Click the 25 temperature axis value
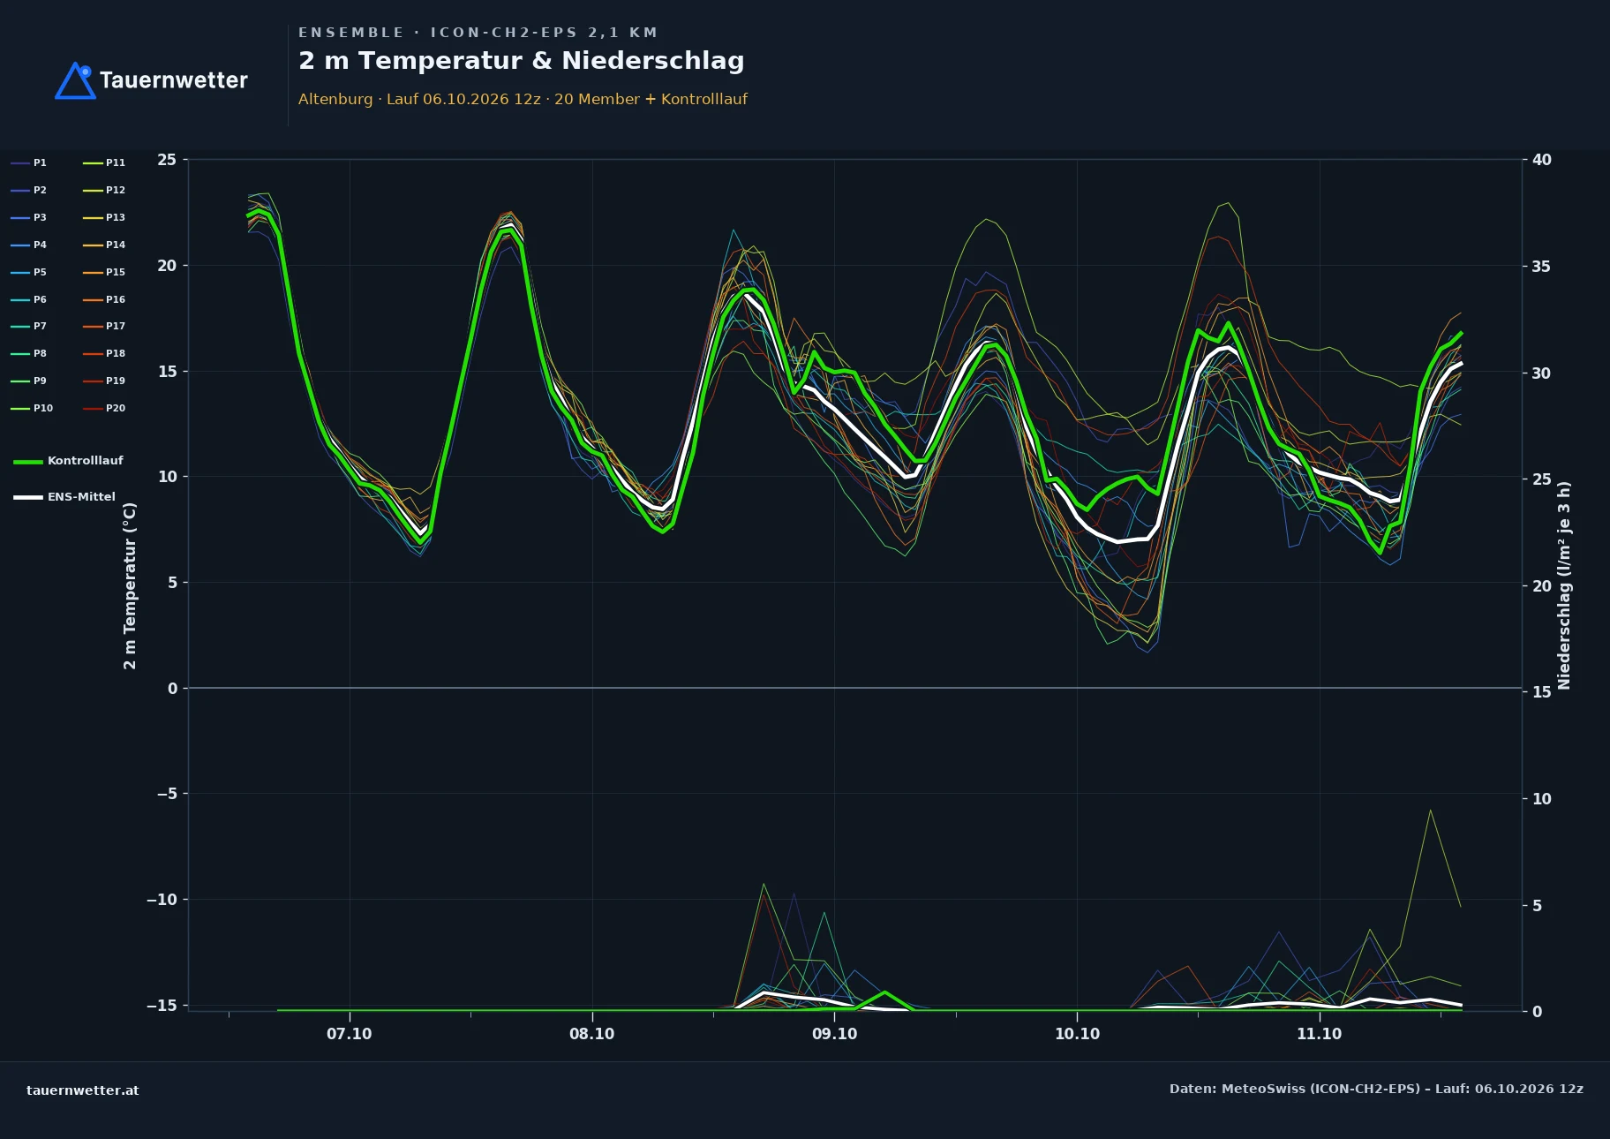Viewport: 1610px width, 1139px height. (x=167, y=160)
